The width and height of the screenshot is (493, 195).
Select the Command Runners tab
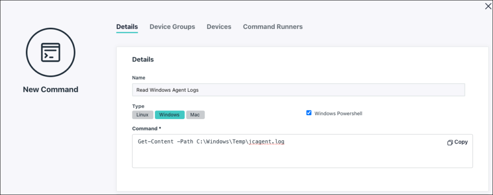tap(272, 27)
